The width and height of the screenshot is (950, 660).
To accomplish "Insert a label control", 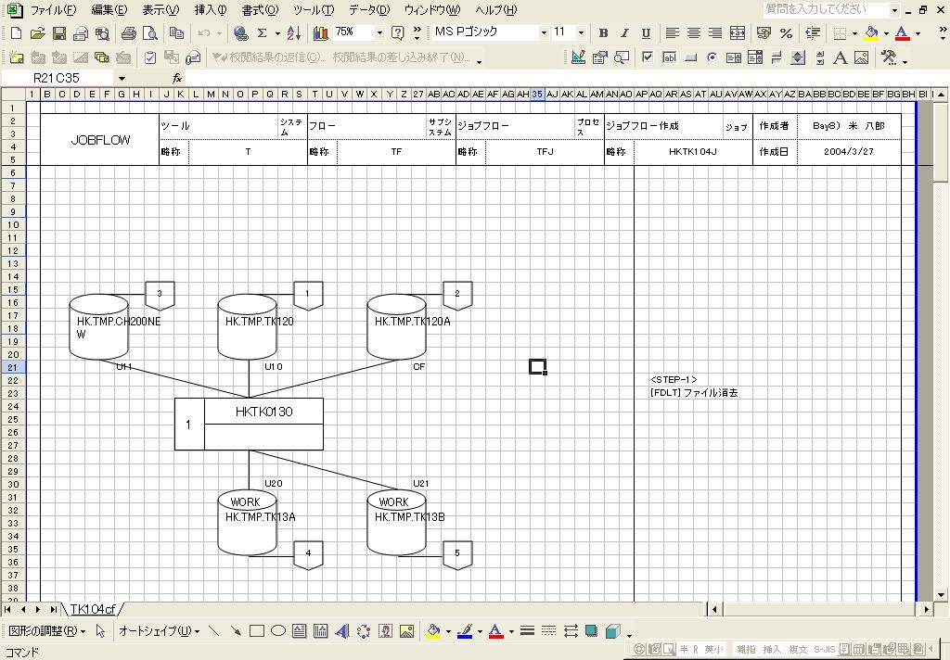I will pyautogui.click(x=840, y=57).
